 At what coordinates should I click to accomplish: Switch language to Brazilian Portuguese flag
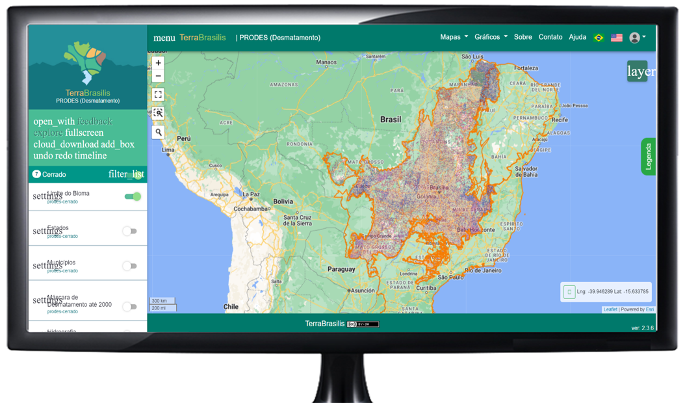[x=599, y=38]
